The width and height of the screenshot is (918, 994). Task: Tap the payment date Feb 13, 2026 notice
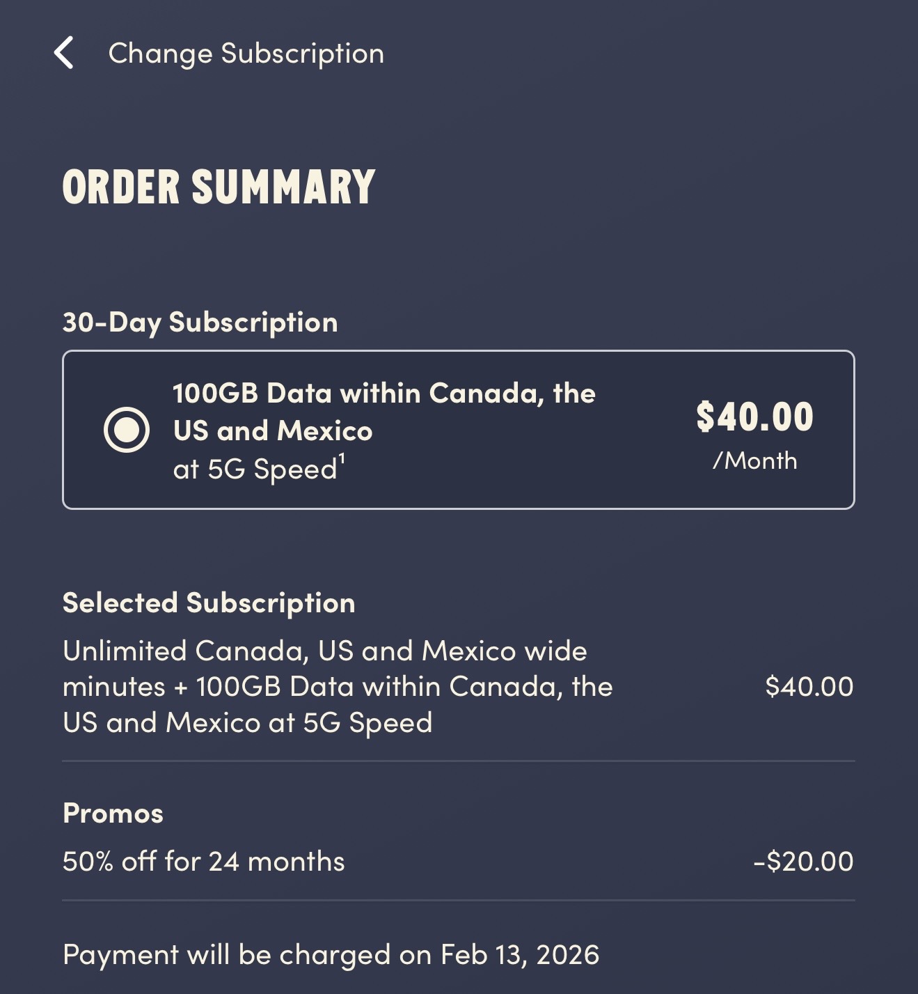tap(331, 955)
